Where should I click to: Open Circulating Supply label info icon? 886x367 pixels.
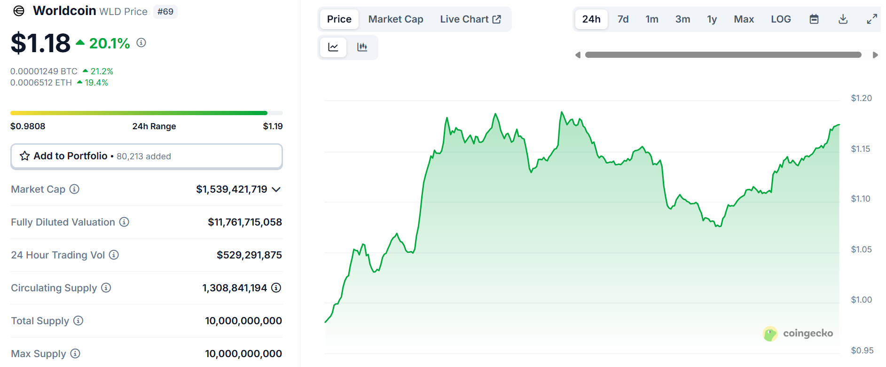tap(106, 288)
